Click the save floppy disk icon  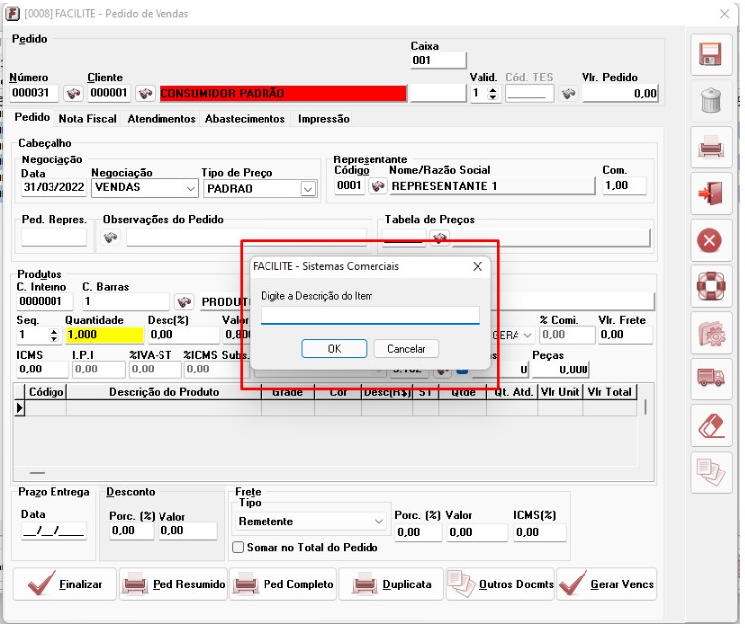coord(710,54)
